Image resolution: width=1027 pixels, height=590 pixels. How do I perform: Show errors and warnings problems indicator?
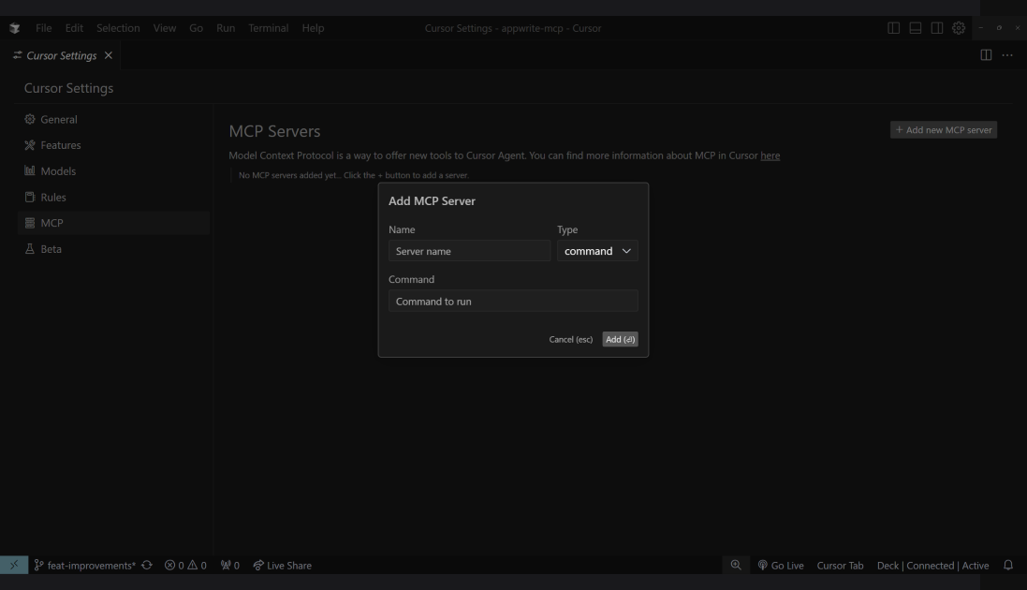(185, 565)
